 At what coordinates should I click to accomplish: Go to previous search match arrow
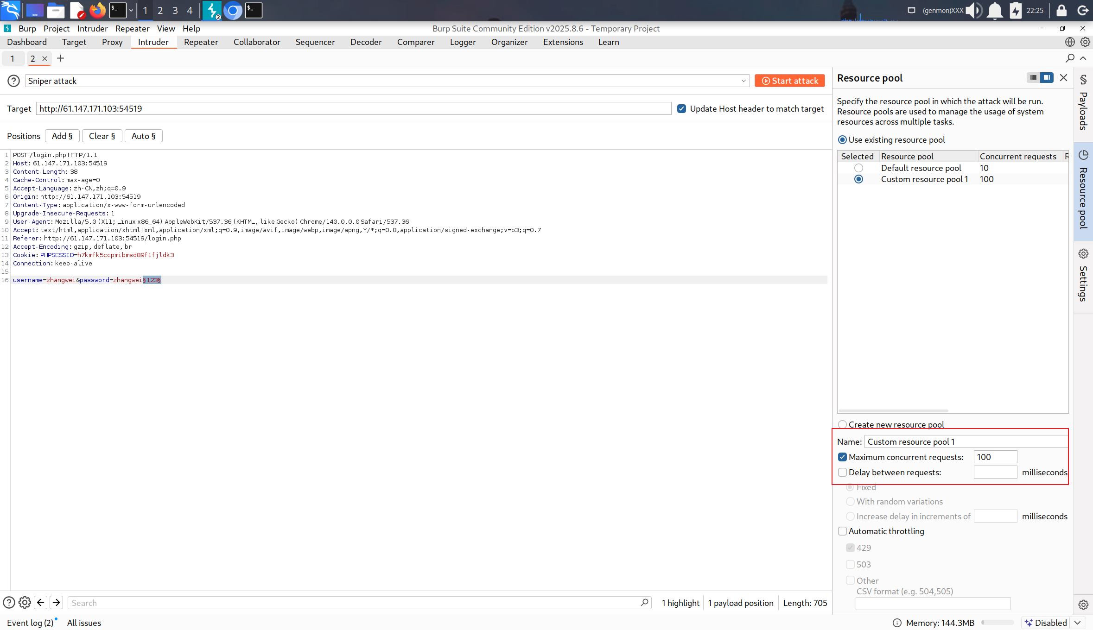41,603
